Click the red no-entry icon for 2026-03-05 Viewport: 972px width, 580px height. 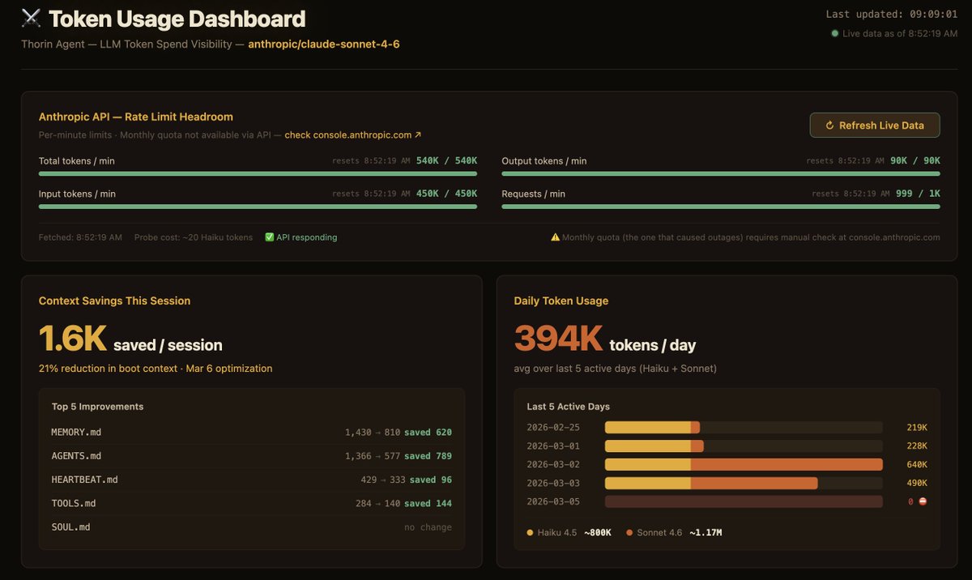pyautogui.click(x=923, y=501)
